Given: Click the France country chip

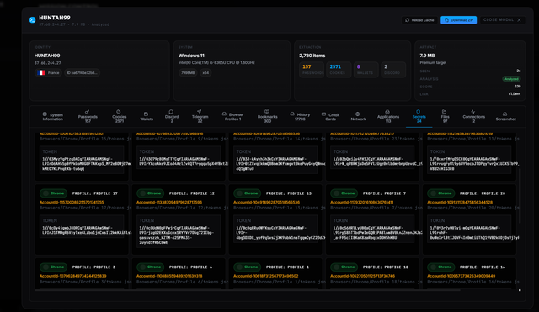Looking at the screenshot, I should tap(48, 73).
